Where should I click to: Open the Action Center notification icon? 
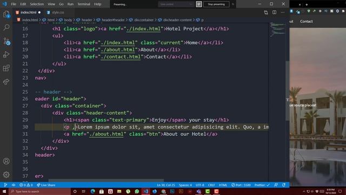point(340,191)
